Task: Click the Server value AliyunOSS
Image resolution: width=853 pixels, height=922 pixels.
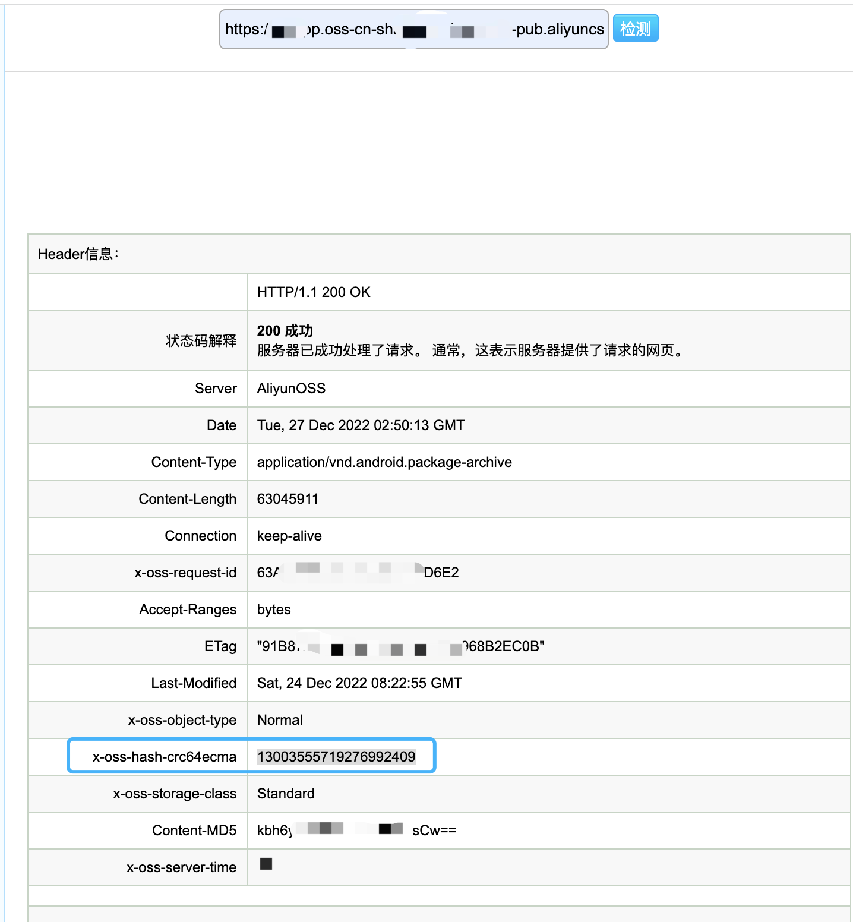Action: (290, 388)
